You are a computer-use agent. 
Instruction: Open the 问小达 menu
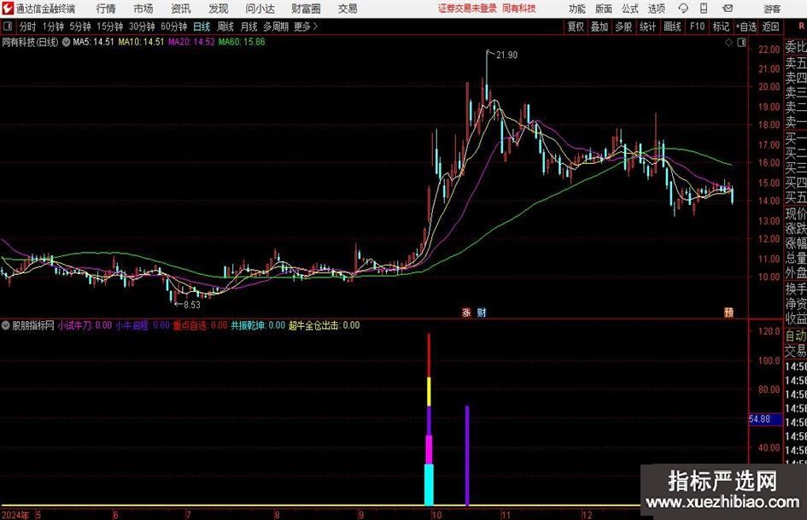260,9
